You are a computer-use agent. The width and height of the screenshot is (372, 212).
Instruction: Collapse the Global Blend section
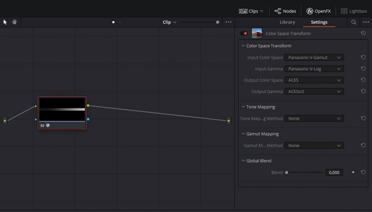click(x=243, y=161)
